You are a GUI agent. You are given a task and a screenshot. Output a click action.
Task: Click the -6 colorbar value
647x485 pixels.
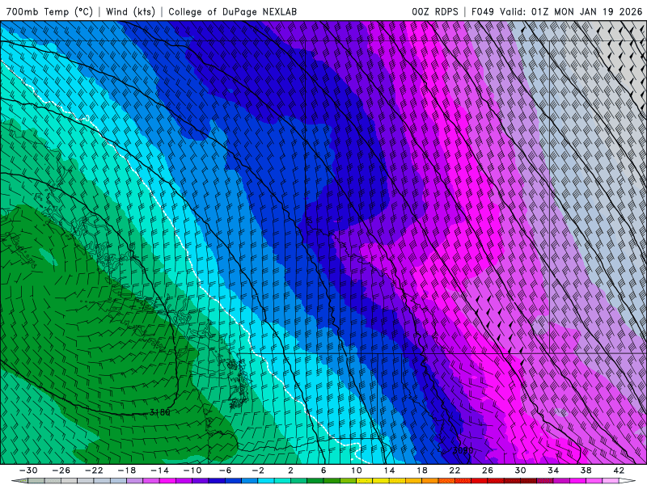click(x=225, y=470)
